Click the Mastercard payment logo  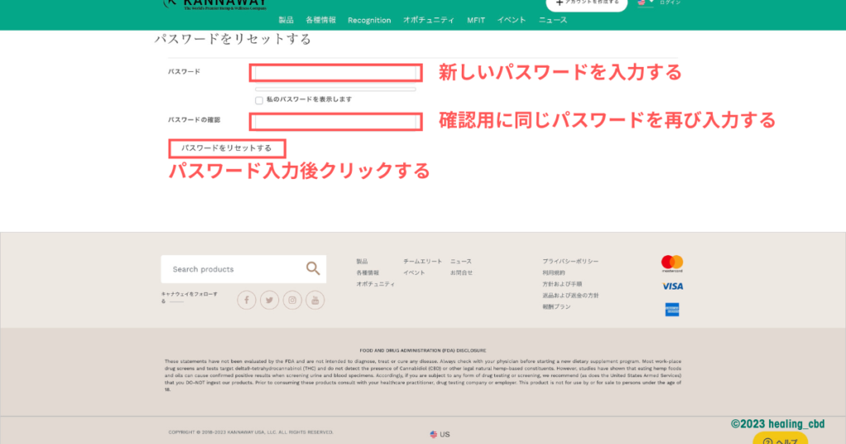click(672, 263)
